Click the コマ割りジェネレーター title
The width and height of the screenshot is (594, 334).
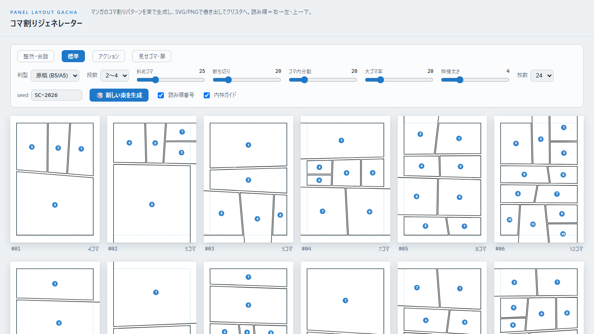point(46,23)
